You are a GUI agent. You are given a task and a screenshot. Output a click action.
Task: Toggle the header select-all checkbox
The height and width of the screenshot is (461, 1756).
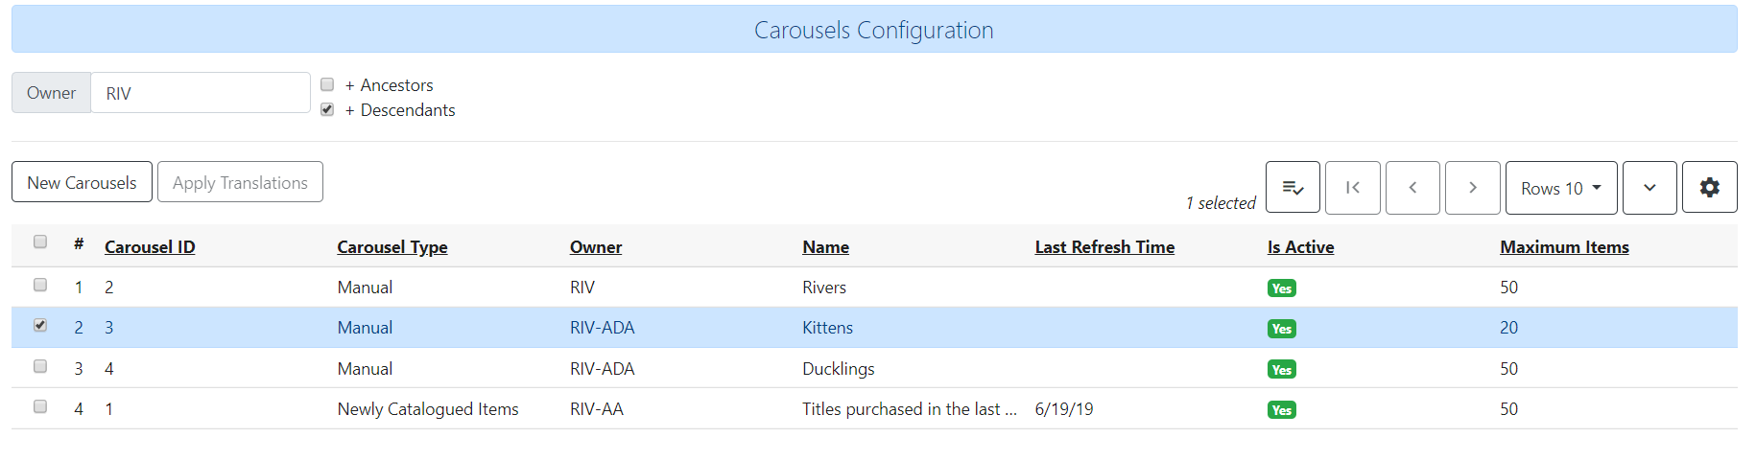pos(40,242)
